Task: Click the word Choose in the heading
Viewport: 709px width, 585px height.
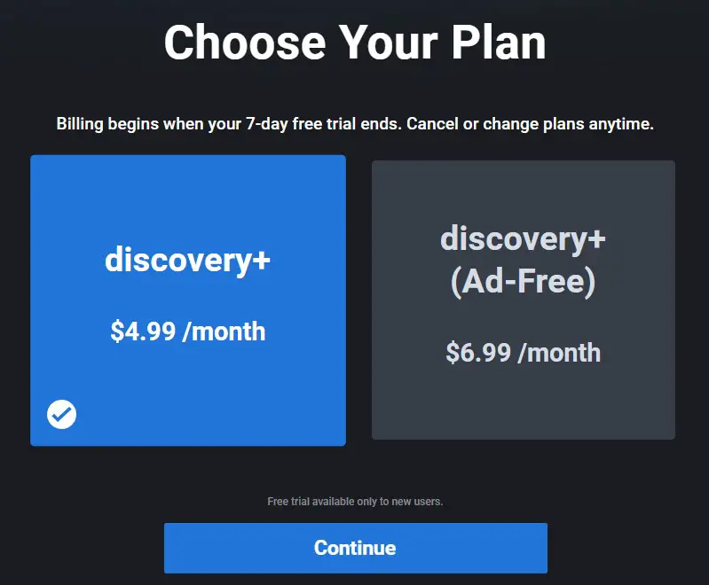Action: click(245, 42)
